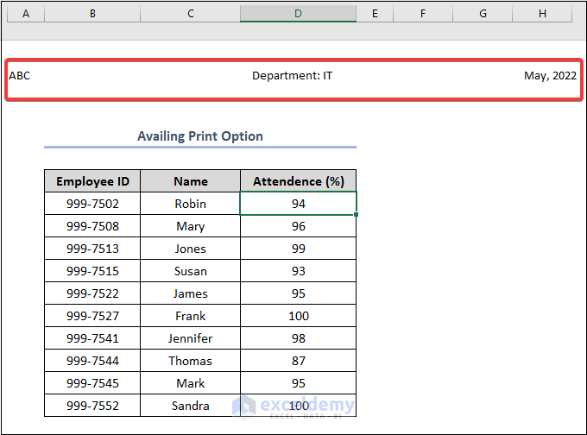This screenshot has width=587, height=435.
Task: Select the Availing Print Option title cell
Action: pos(200,136)
